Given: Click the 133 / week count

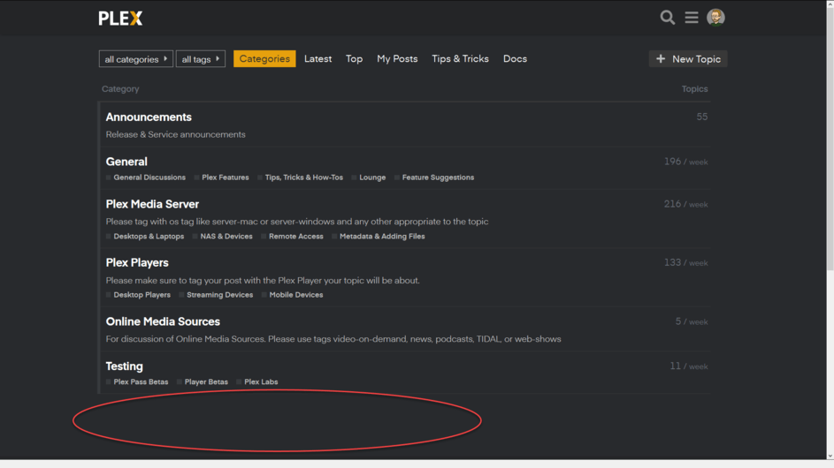Looking at the screenshot, I should [x=685, y=262].
